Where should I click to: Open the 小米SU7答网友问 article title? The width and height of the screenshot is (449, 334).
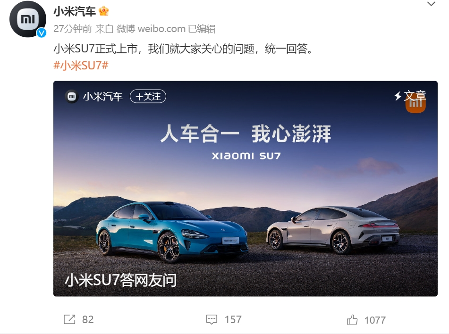tap(120, 280)
